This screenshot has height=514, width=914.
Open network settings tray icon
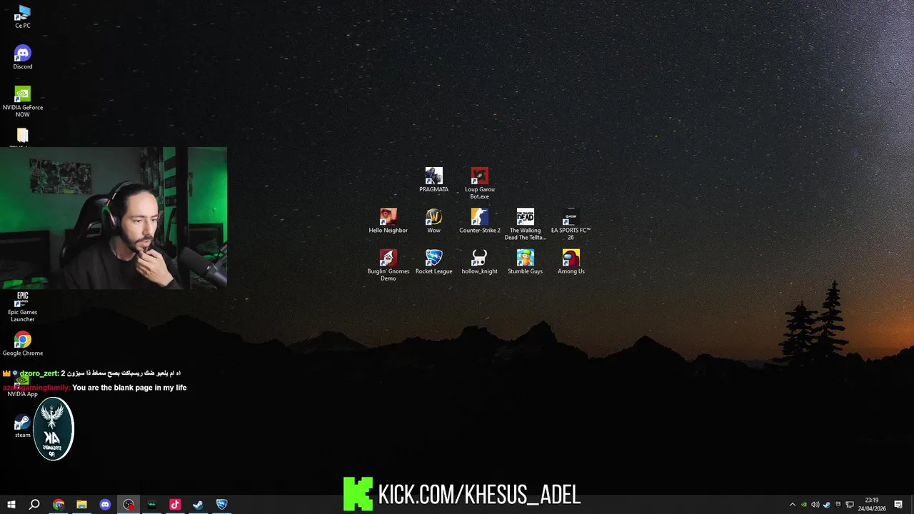(850, 505)
